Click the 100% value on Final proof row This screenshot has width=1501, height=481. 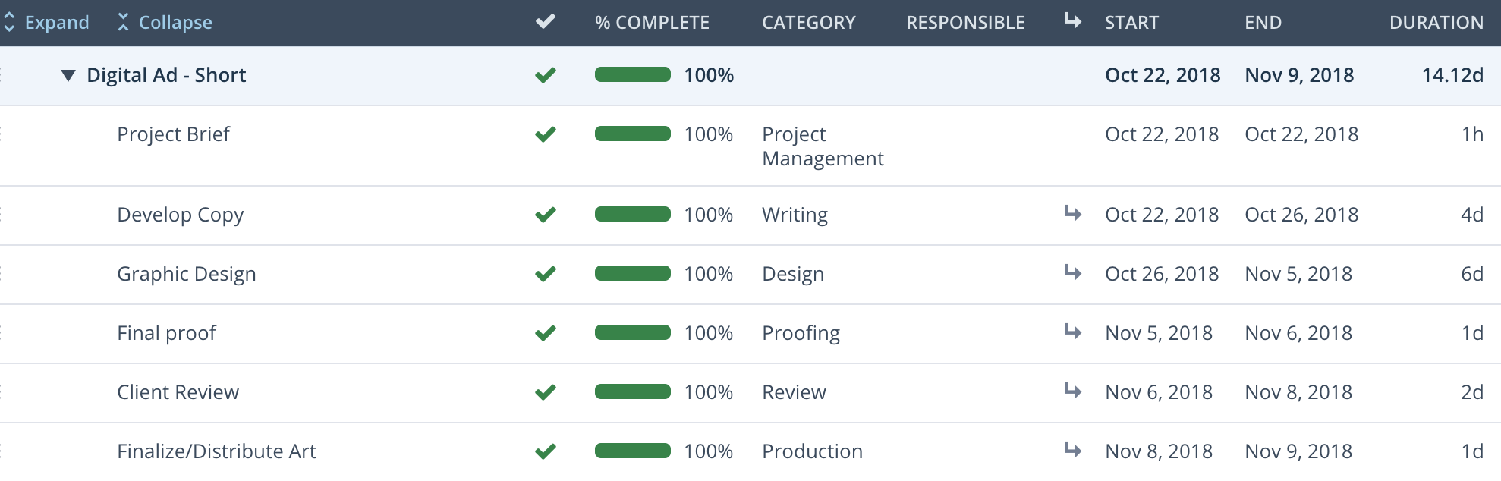pyautogui.click(x=708, y=333)
